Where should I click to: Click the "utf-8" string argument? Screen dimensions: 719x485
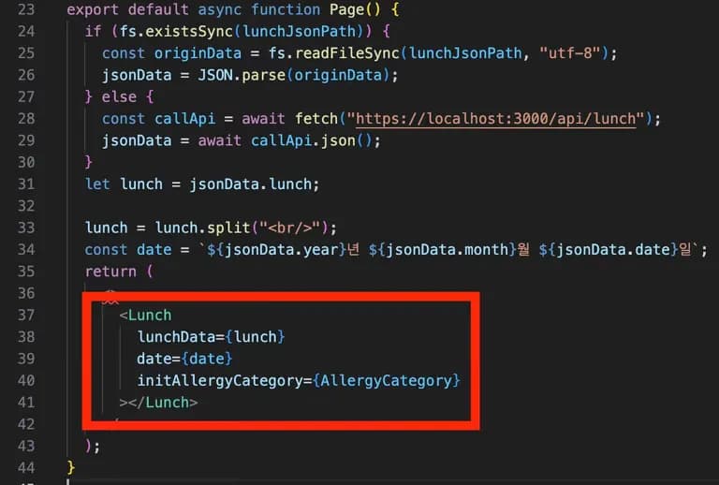pyautogui.click(x=570, y=53)
